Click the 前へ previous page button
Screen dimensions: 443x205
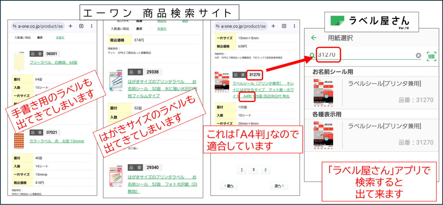coord(229,186)
